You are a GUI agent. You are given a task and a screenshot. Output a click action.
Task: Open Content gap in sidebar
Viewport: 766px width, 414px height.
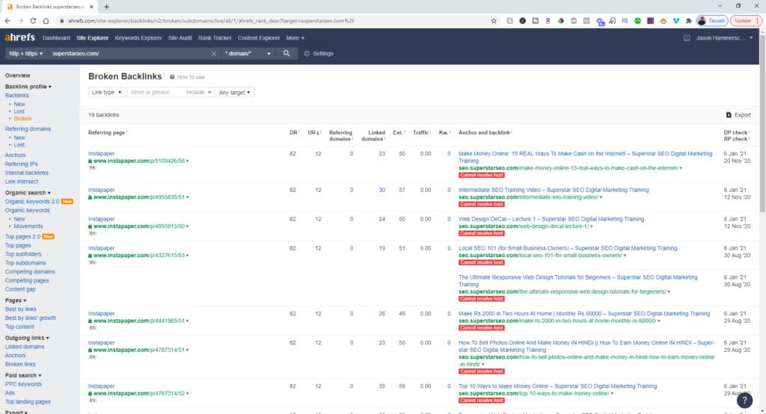20,289
